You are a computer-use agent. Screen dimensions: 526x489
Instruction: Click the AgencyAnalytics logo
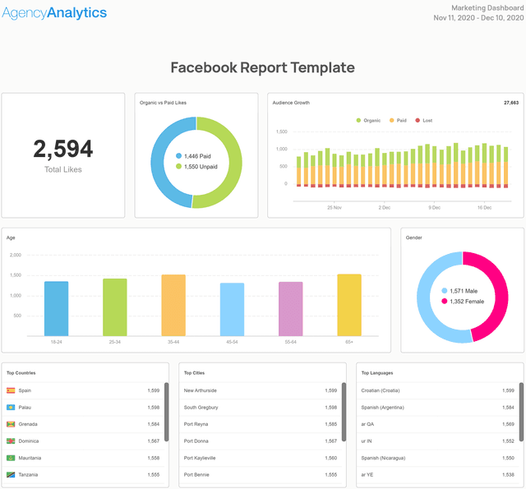[54, 13]
